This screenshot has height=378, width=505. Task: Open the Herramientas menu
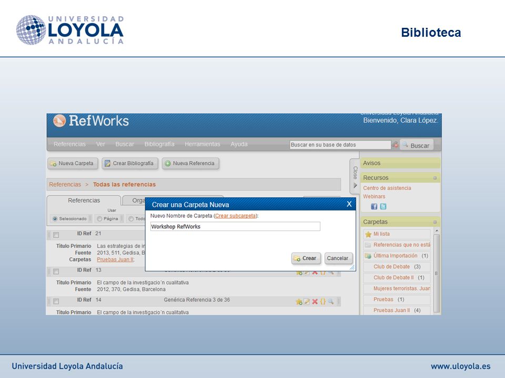pyautogui.click(x=202, y=144)
